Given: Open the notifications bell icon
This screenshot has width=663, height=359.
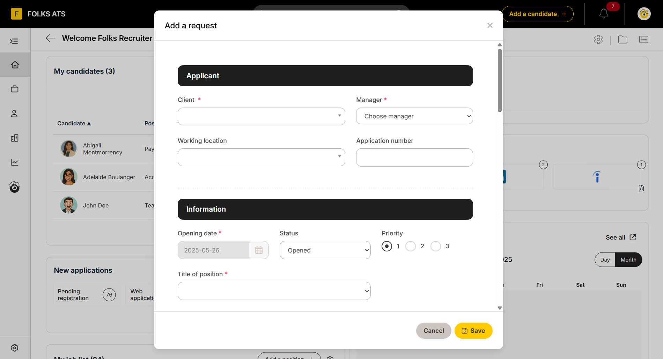Looking at the screenshot, I should click(604, 14).
